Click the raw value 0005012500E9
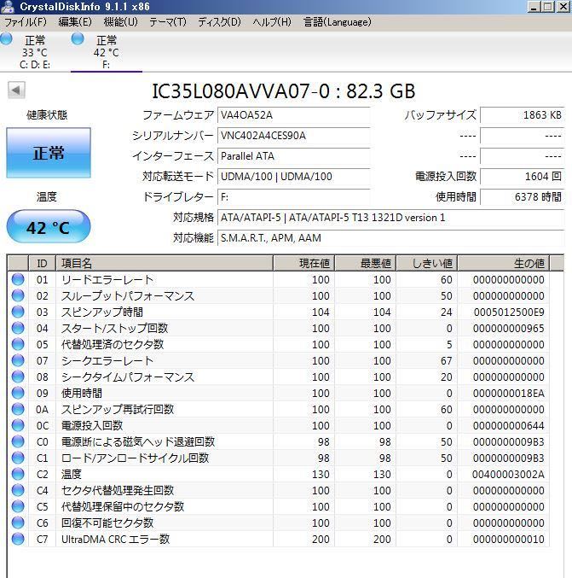The width and height of the screenshot is (572, 578). pos(509,312)
